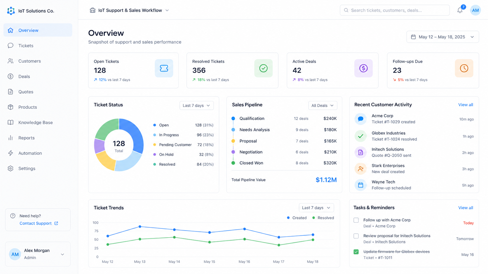Open the All Deals filter dropdown
Image resolution: width=488 pixels, height=274 pixels.
323,105
